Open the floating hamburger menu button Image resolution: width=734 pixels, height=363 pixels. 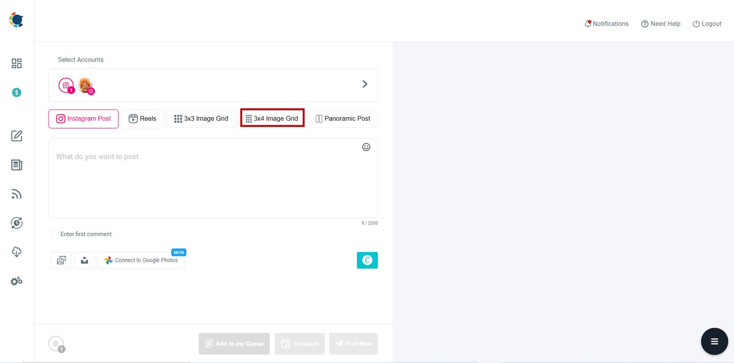pyautogui.click(x=714, y=341)
